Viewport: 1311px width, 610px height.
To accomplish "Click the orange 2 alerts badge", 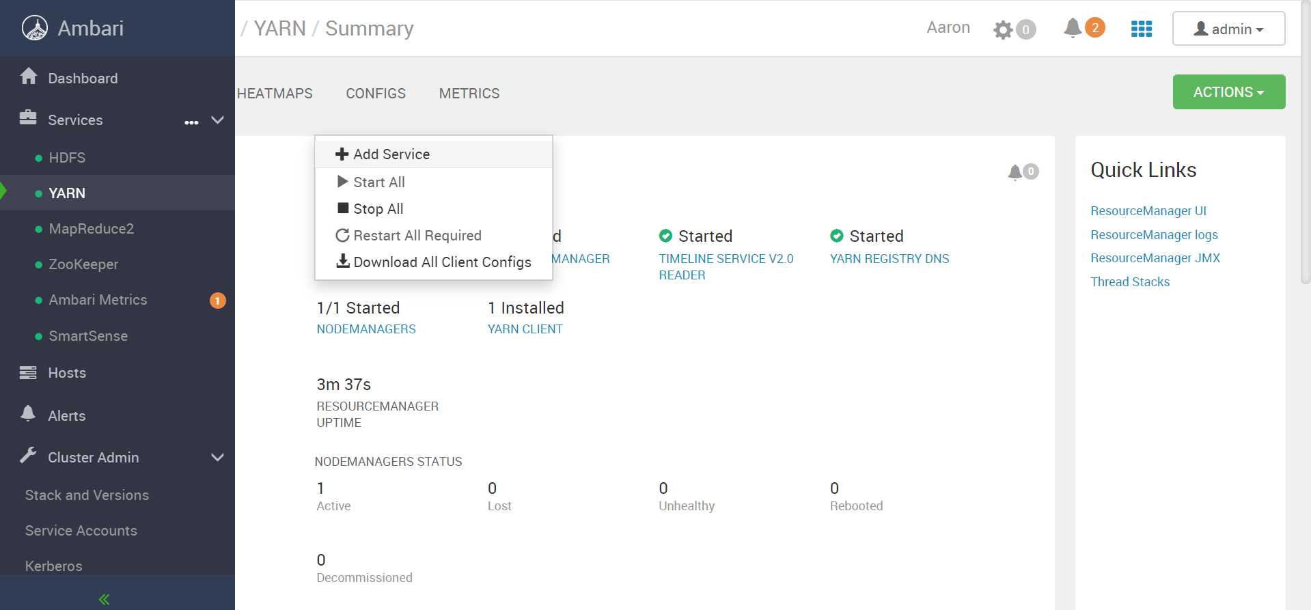I will [x=1095, y=27].
